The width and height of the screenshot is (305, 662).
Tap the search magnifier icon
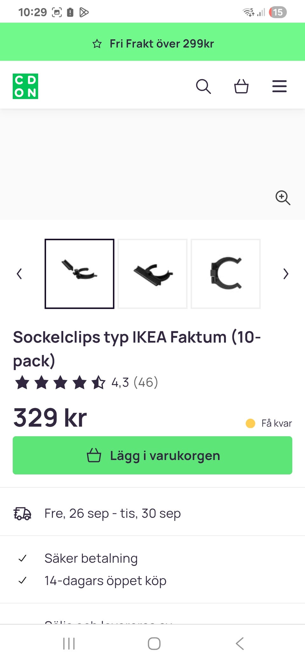click(x=203, y=86)
